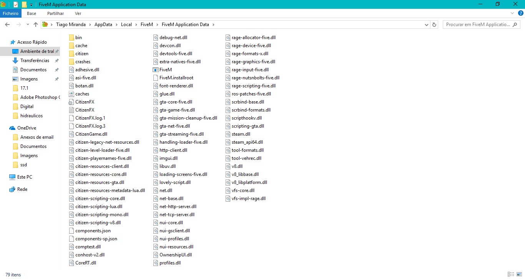Open the cache folder icon
Image resolution: width=525 pixels, height=279 pixels.
[71, 46]
